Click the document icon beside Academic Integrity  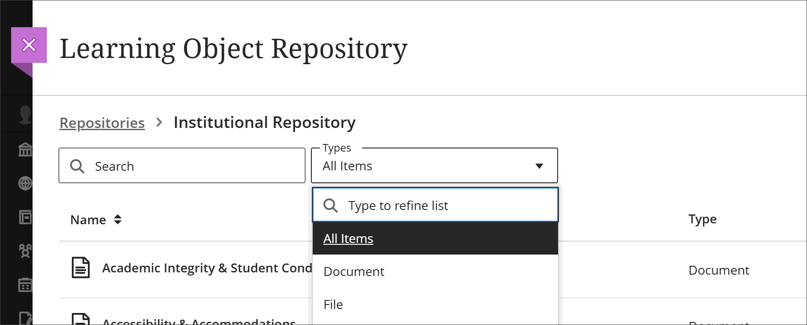pos(81,268)
